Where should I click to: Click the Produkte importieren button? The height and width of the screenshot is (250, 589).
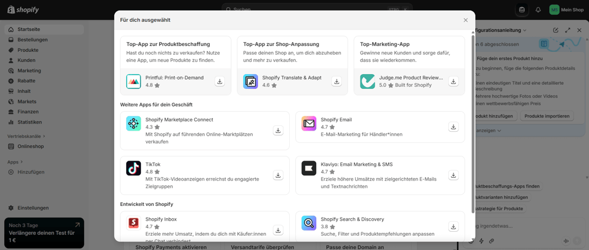(547, 116)
